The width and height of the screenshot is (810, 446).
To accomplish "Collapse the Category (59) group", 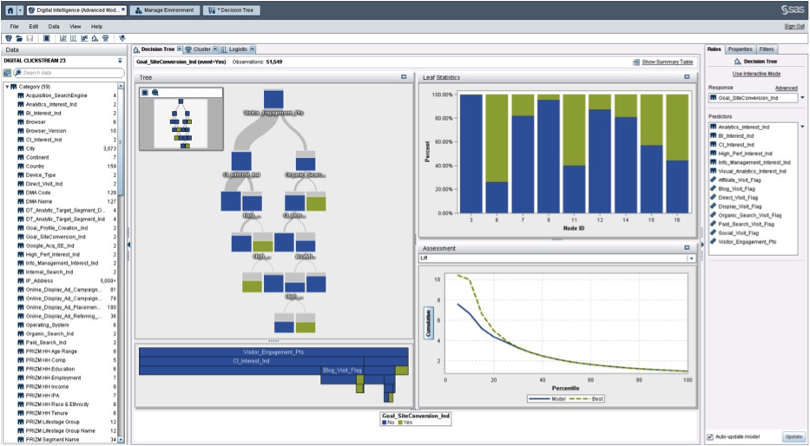I will tap(8, 87).
